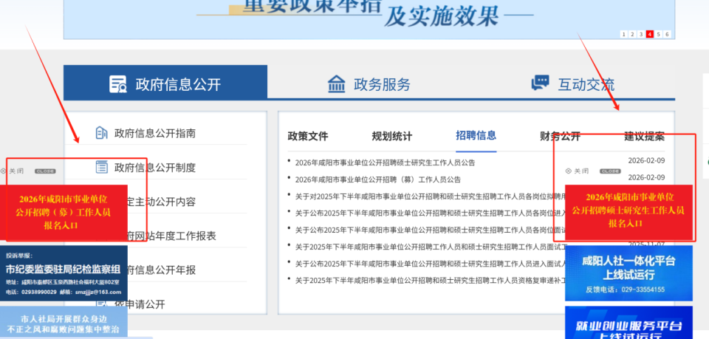Open 2026年咸阳市事业单位公开招聘硕士研究生工作人员公告

tap(386, 162)
